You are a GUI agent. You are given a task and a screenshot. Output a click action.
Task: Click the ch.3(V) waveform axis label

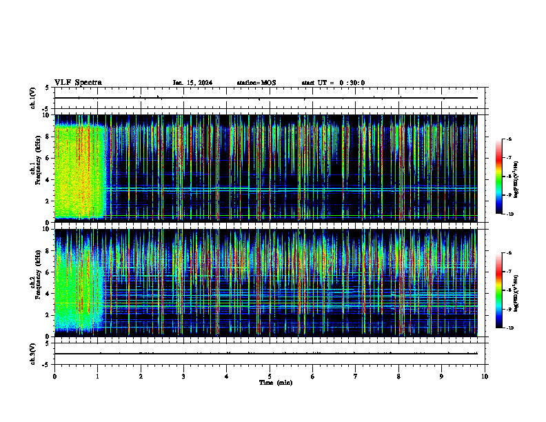point(33,354)
